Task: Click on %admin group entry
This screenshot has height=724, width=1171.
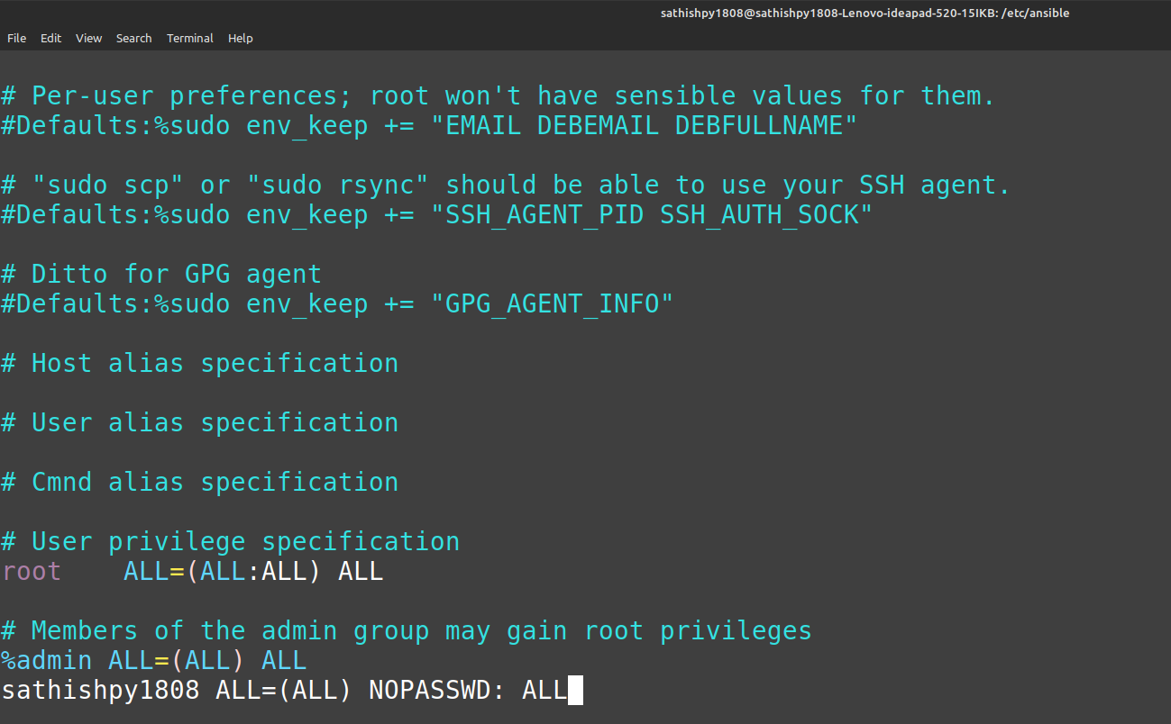Action: 47,661
